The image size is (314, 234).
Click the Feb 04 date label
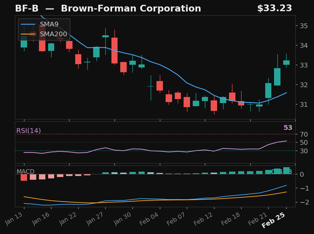click(x=149, y=218)
